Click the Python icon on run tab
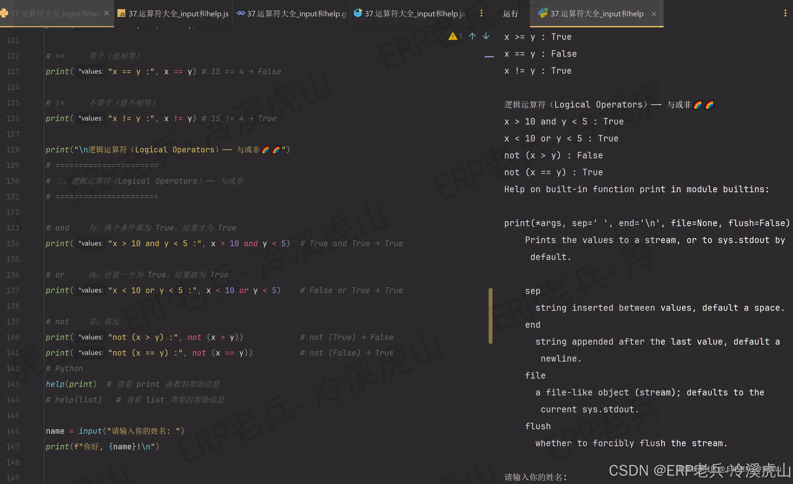 (543, 13)
